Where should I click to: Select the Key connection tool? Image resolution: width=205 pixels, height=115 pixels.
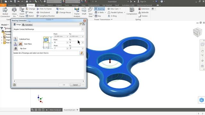click(x=98, y=16)
